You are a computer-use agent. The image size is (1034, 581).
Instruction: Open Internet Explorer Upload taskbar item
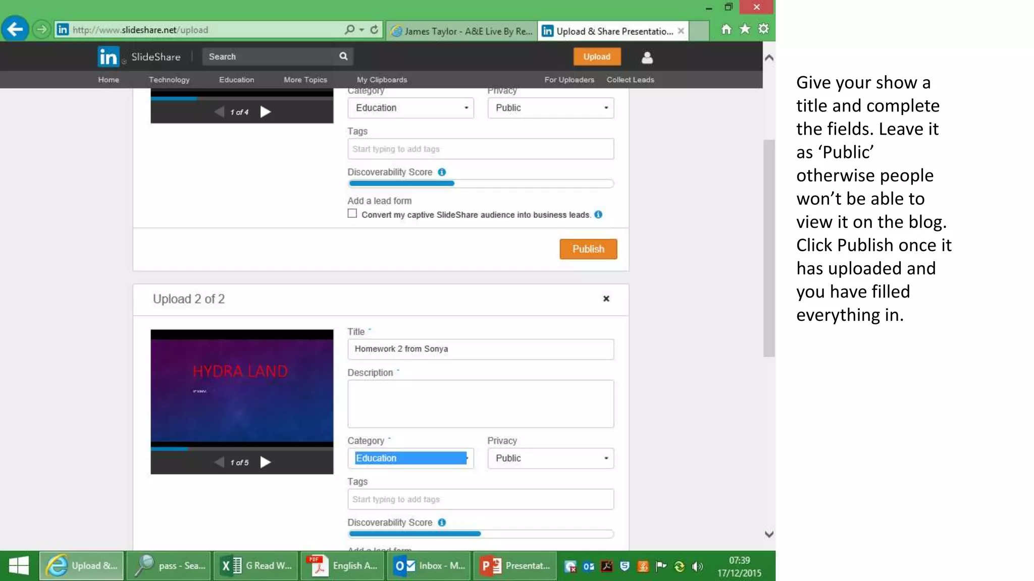tap(82, 565)
